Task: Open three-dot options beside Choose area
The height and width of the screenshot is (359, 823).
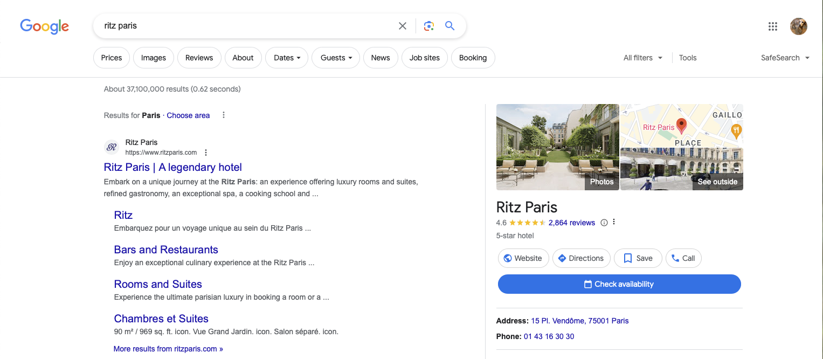Action: (x=224, y=115)
